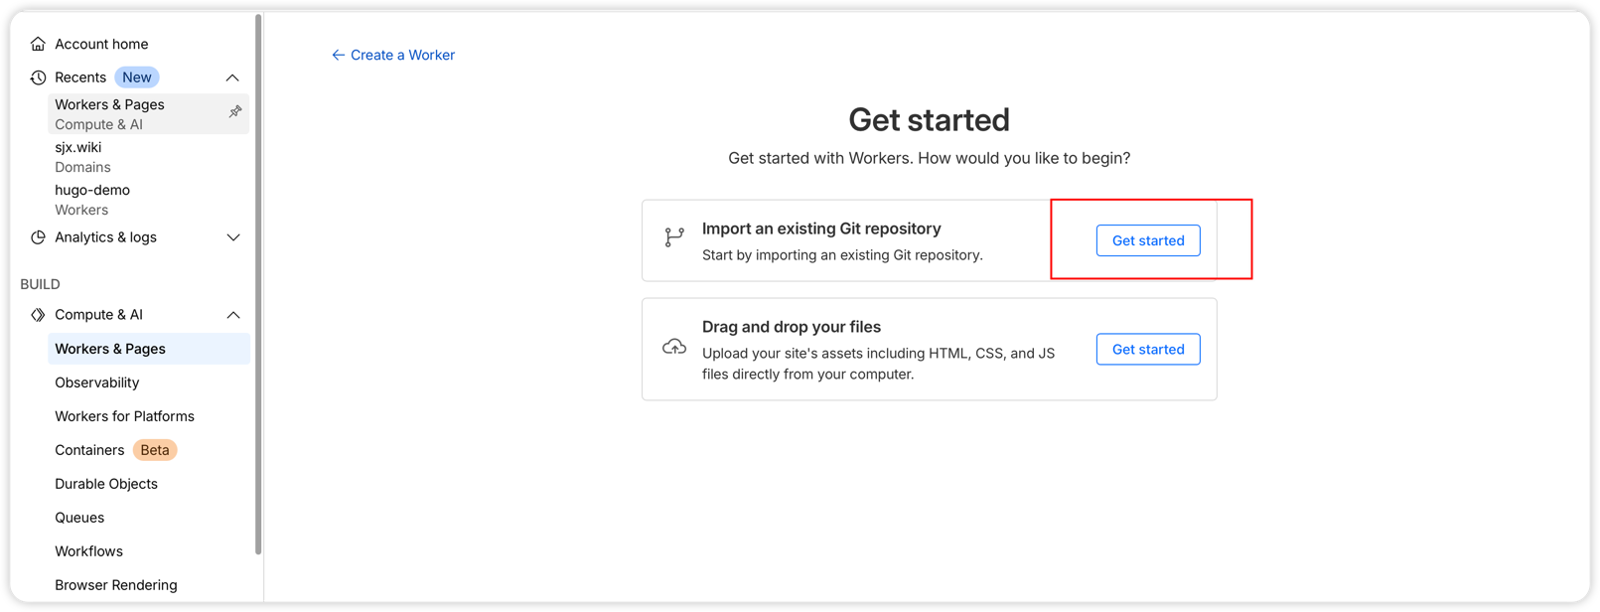Expand the Analytics & logs section
This screenshot has width=1600, height=612.
[233, 237]
